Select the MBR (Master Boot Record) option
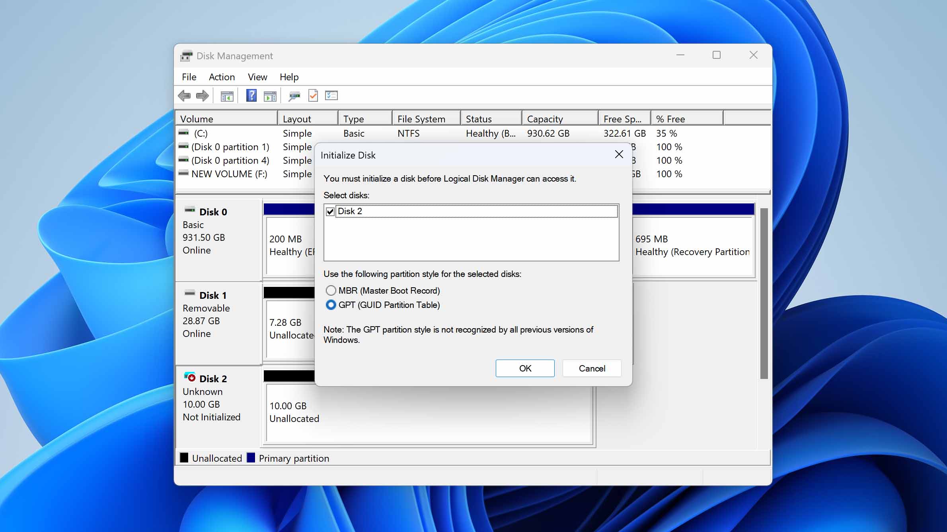 point(331,290)
